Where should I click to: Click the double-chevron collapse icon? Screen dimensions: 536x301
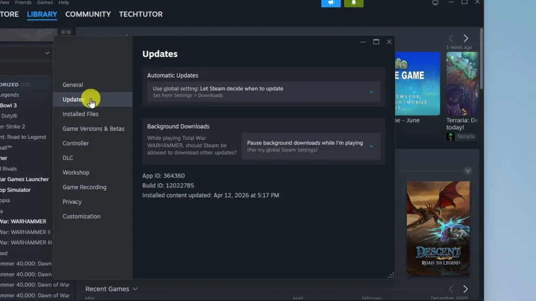(x=467, y=171)
